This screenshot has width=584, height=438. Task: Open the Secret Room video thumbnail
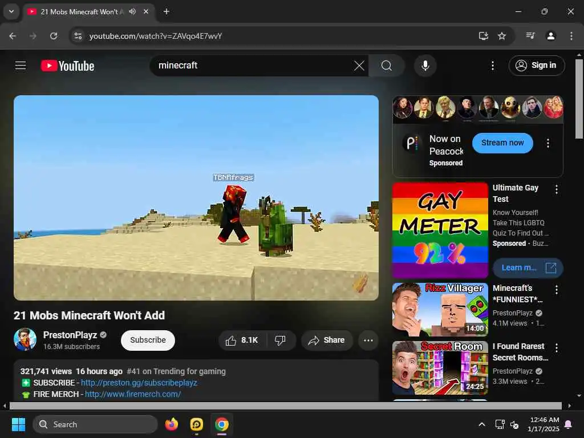pos(440,368)
